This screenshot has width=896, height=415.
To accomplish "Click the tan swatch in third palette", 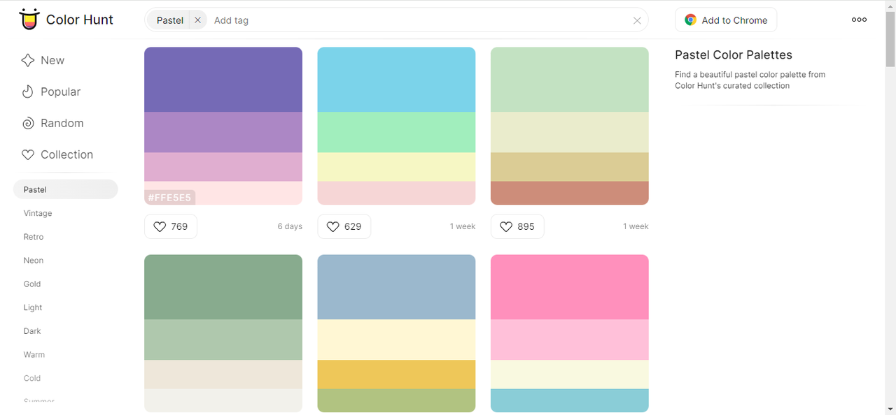I will [x=570, y=167].
